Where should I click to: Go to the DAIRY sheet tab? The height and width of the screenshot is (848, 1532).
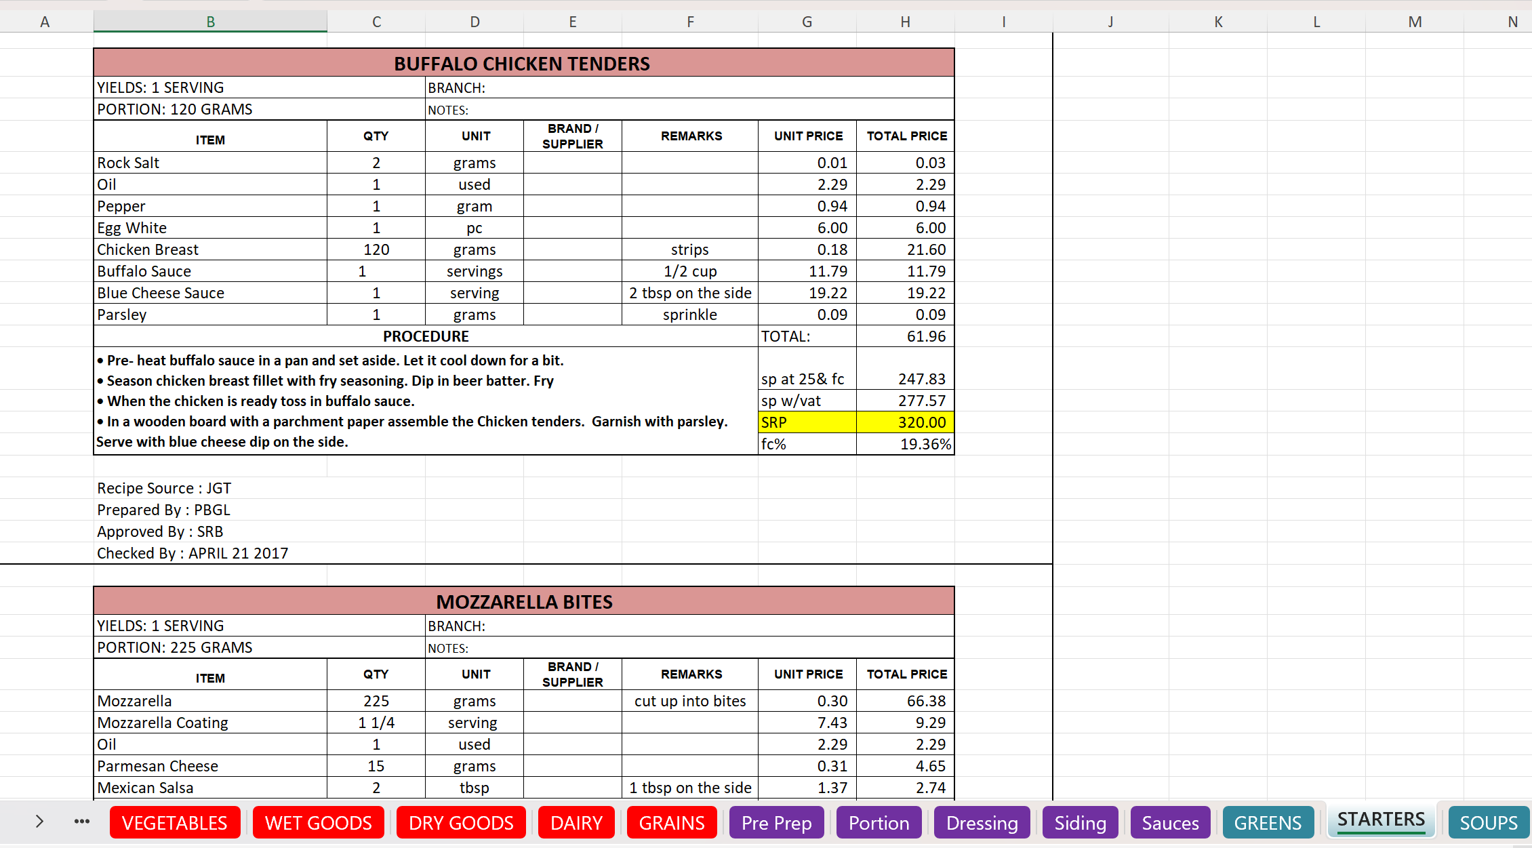576,823
